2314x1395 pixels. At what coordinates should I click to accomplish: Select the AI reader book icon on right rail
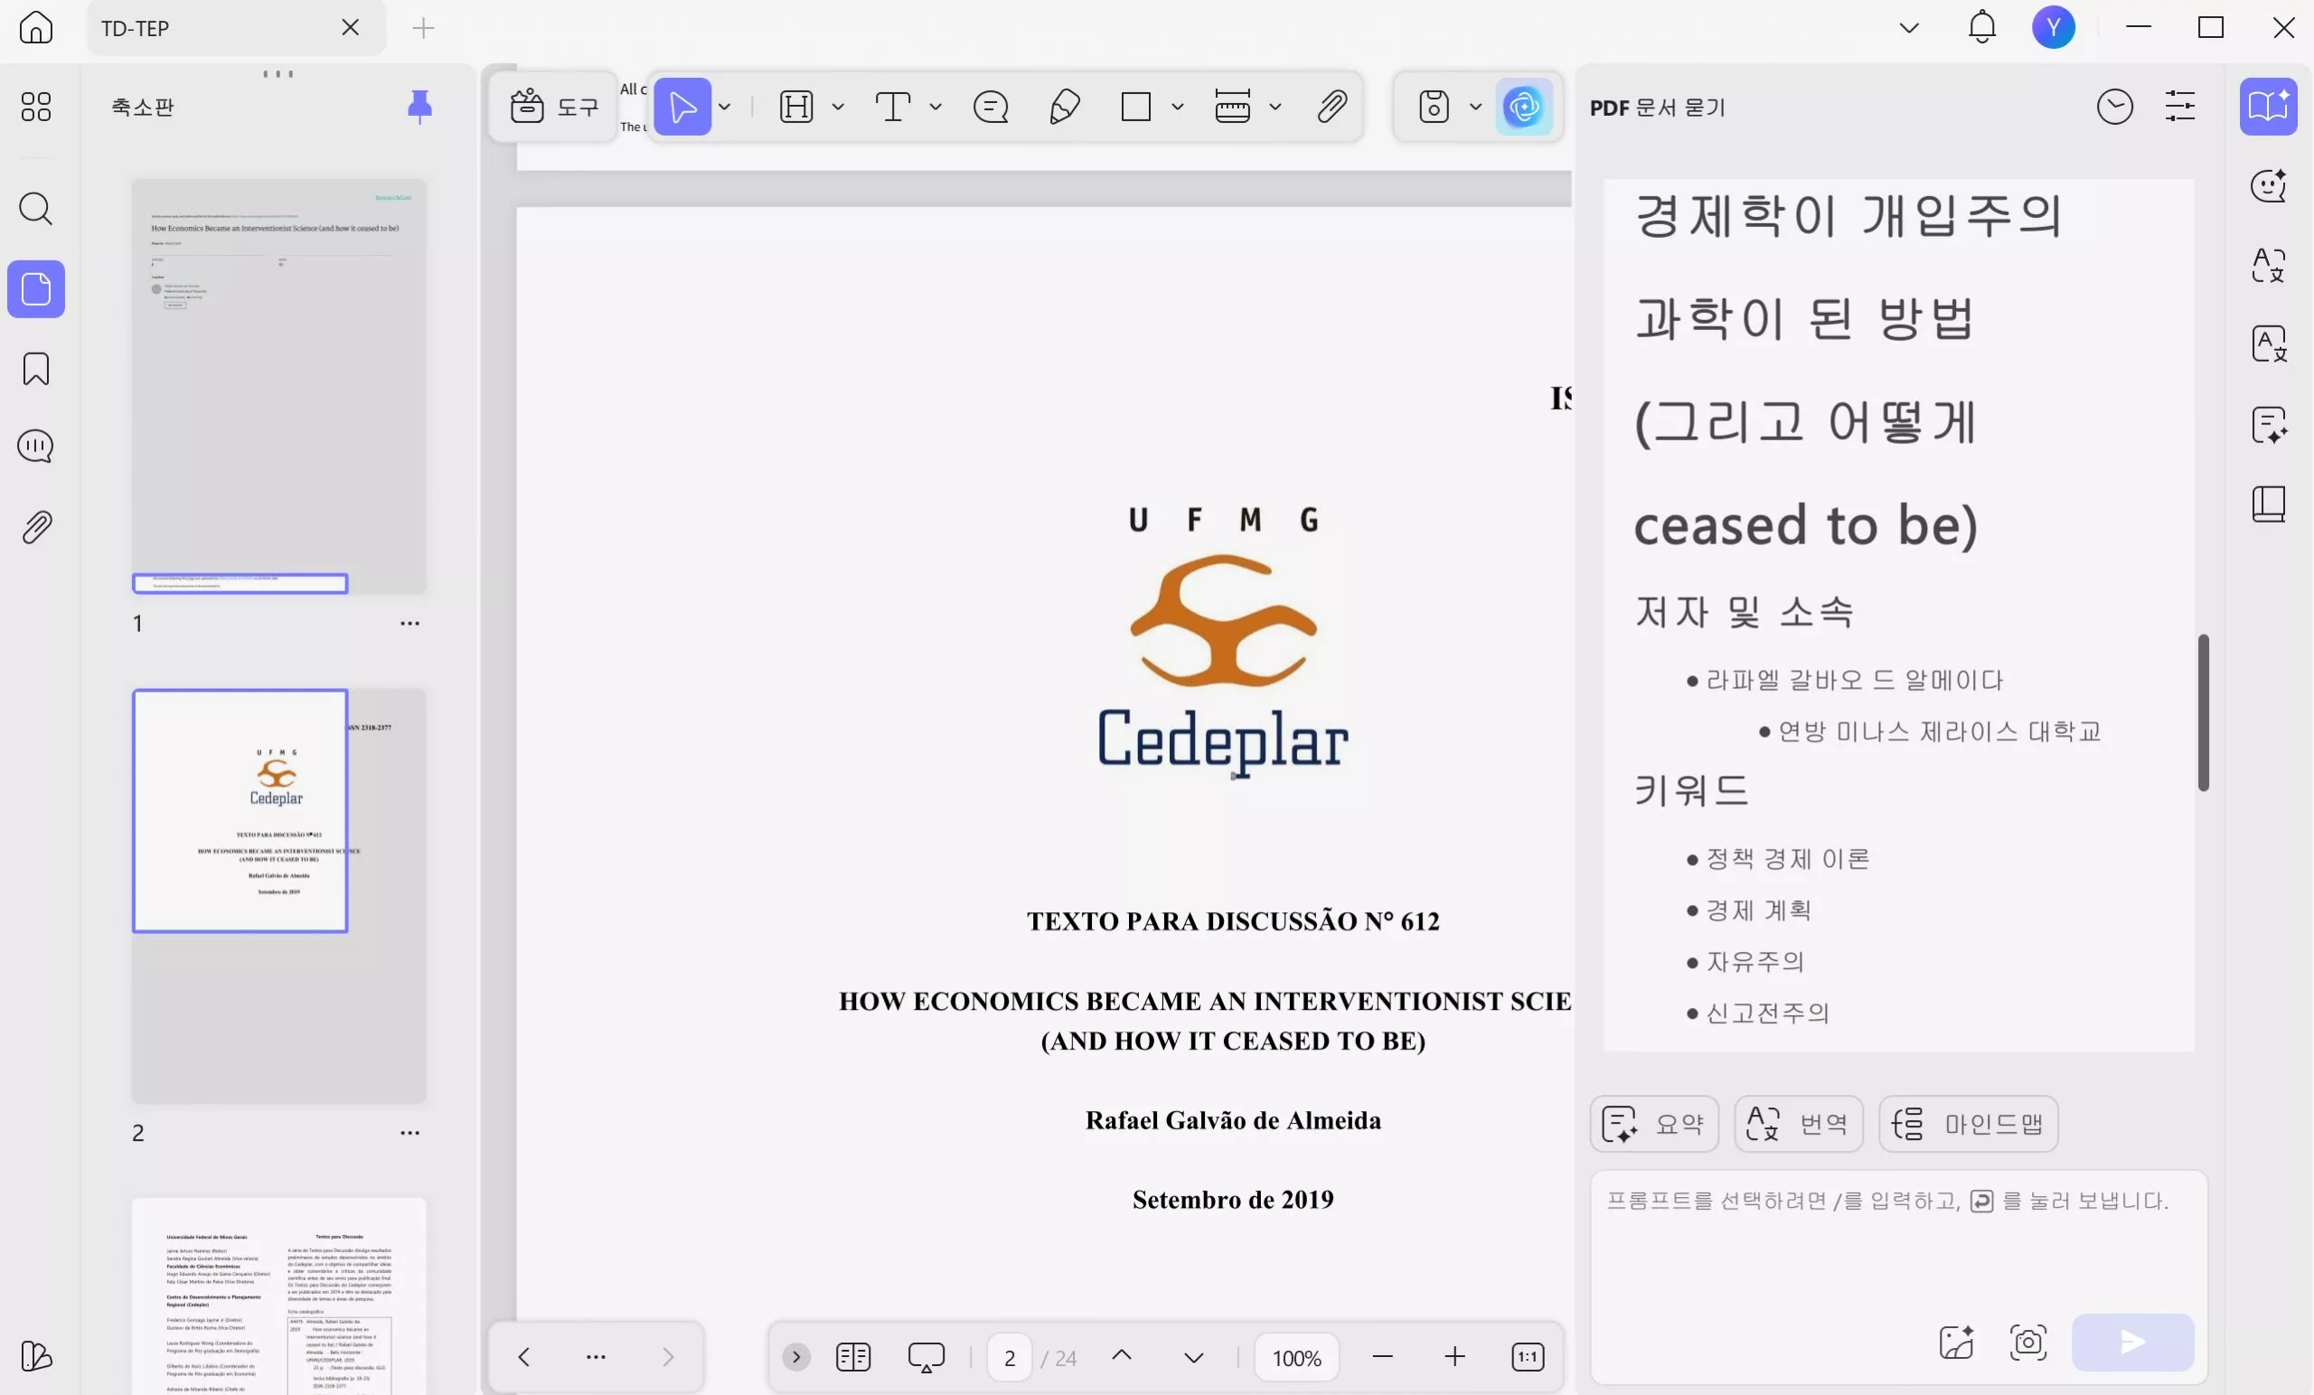pos(2268,106)
